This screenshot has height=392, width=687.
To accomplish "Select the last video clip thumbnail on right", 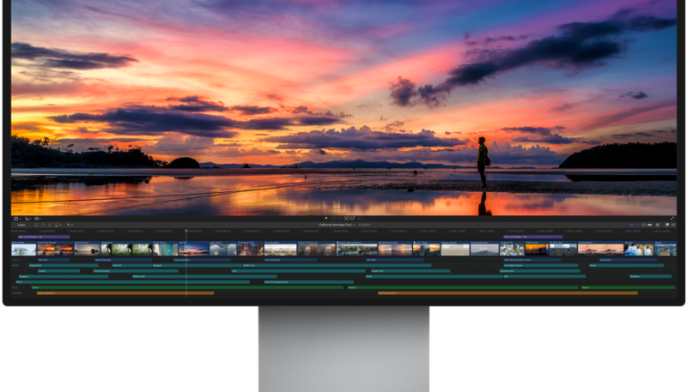I will click(x=665, y=249).
